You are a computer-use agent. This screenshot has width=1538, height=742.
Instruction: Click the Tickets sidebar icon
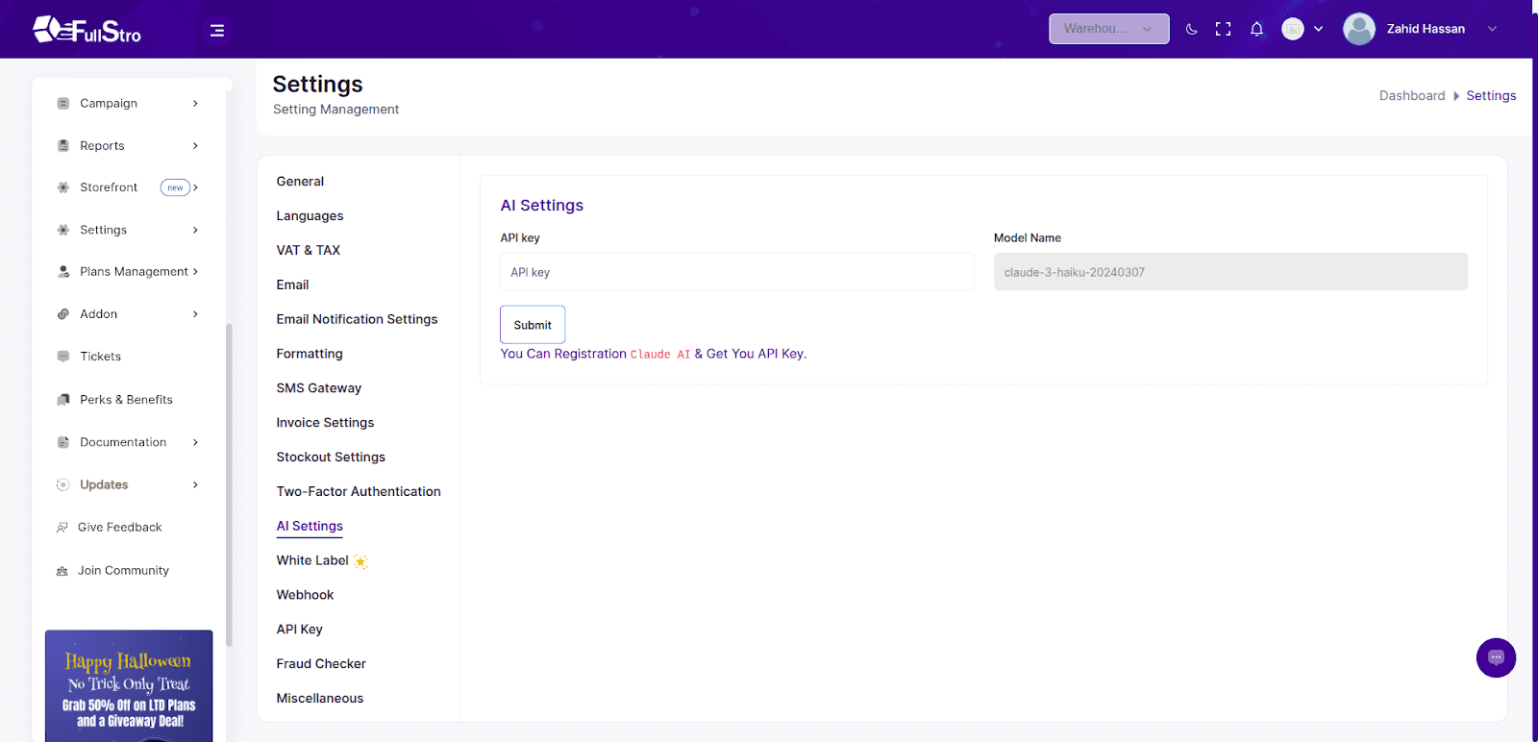63,357
